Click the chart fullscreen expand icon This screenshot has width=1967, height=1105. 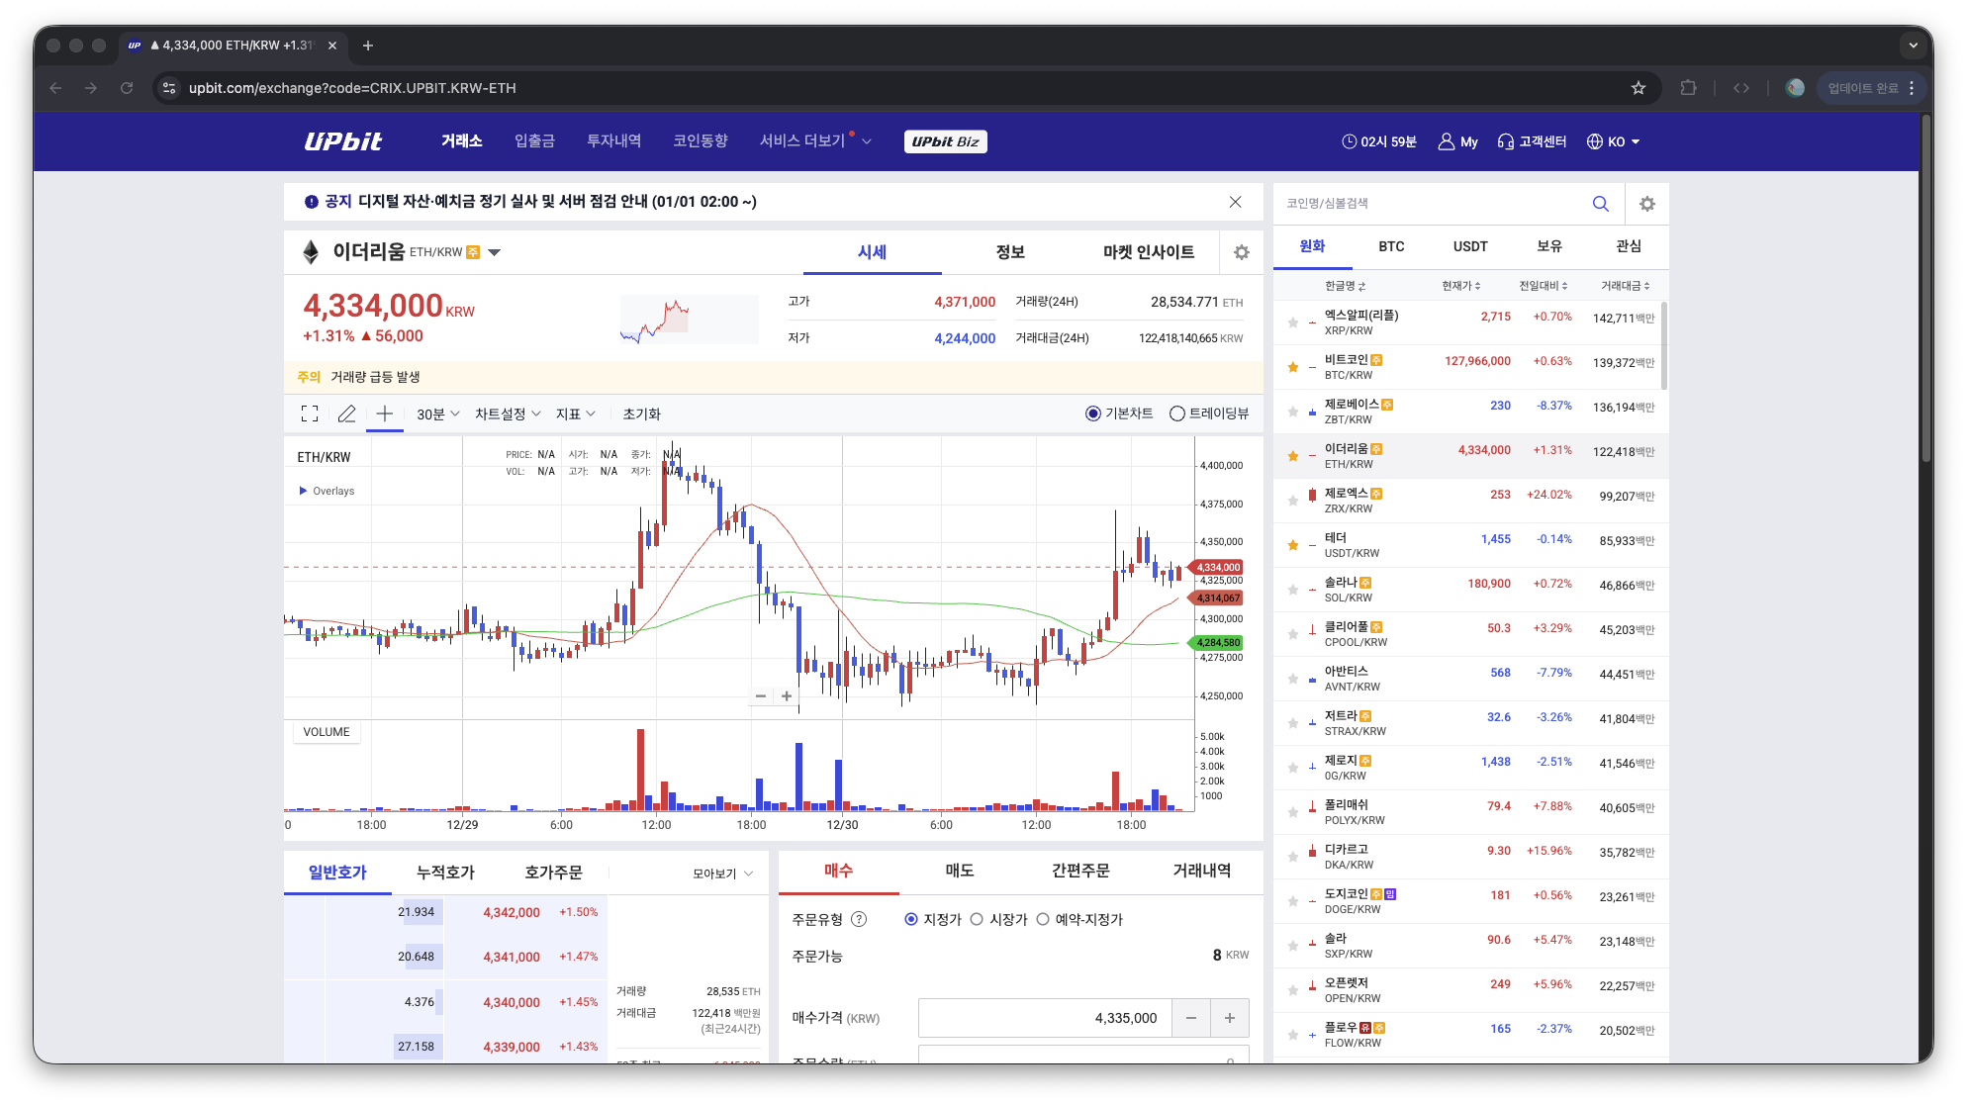(310, 414)
